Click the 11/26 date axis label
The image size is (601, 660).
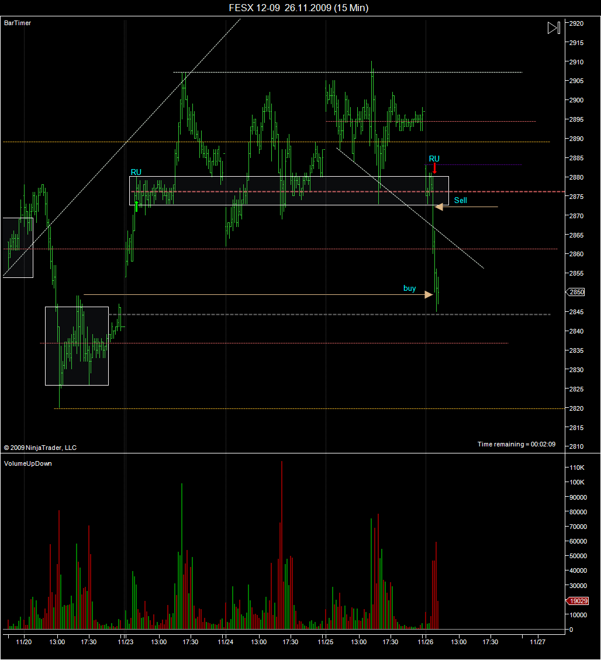(x=426, y=642)
